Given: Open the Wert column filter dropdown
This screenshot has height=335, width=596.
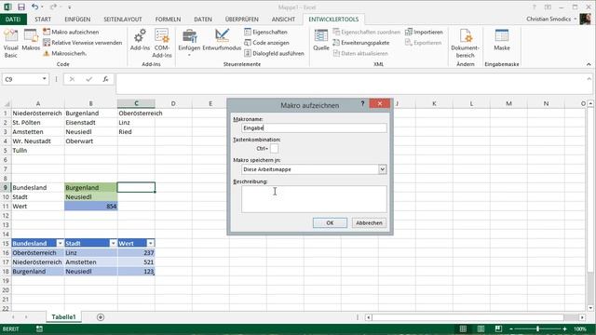Looking at the screenshot, I should (x=151, y=244).
